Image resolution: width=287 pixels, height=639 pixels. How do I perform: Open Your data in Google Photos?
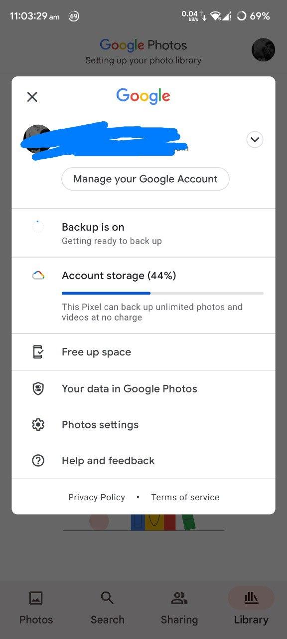pos(143,389)
